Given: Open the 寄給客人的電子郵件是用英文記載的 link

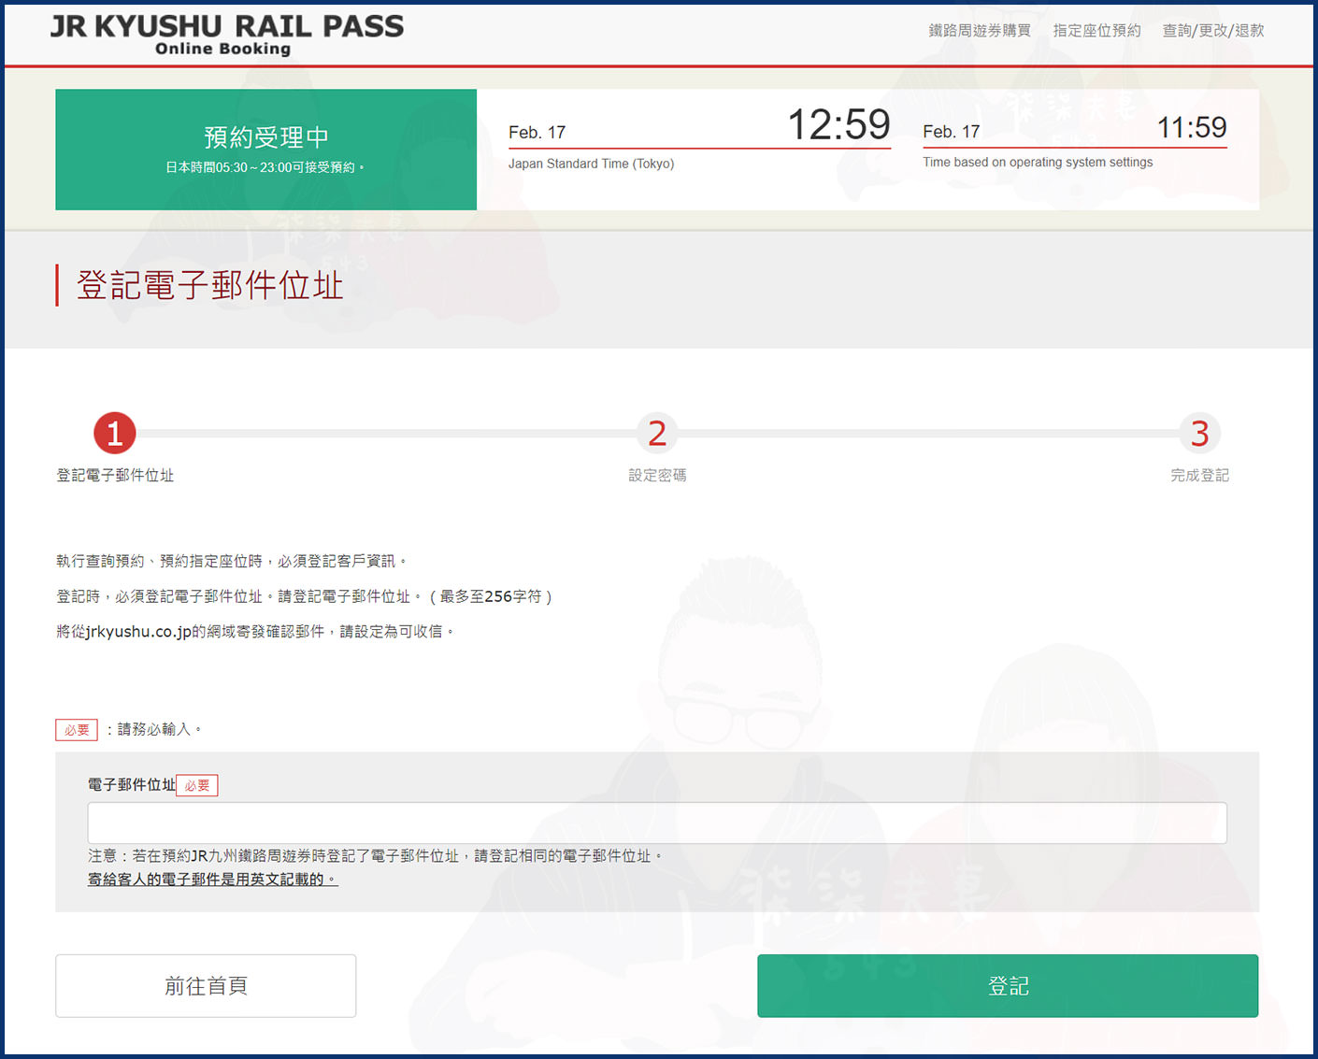Looking at the screenshot, I should (211, 880).
